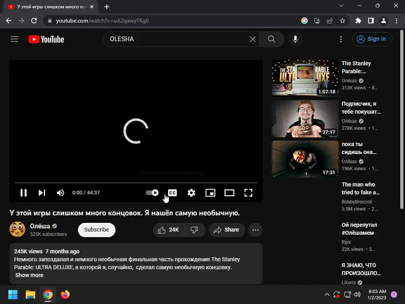Open tab search chevron
The height and width of the screenshot is (304, 405).
click(341, 6)
